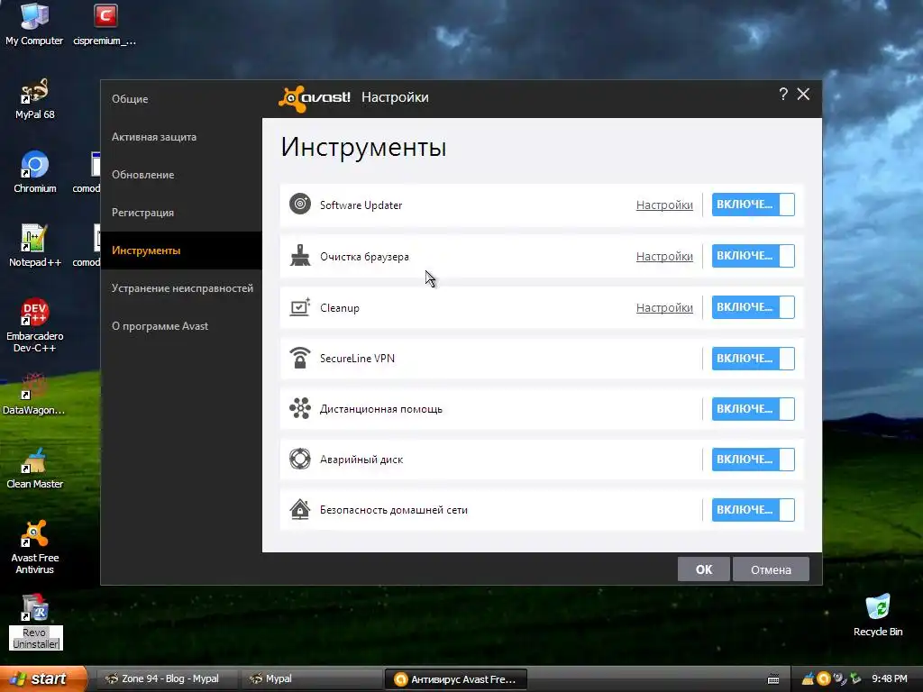Toggle the Cleanup switch
The height and width of the screenshot is (692, 923).
click(753, 307)
